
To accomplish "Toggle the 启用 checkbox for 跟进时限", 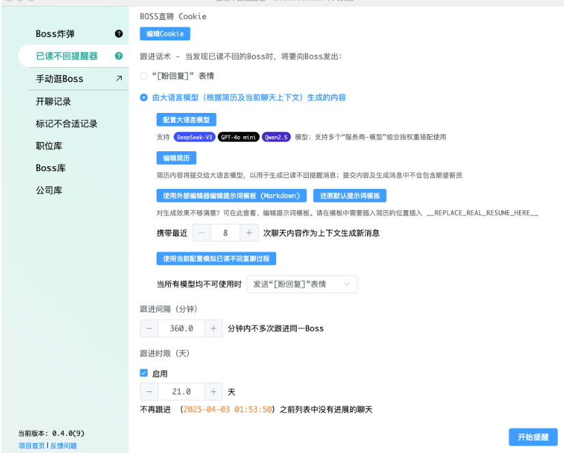I will coord(144,374).
